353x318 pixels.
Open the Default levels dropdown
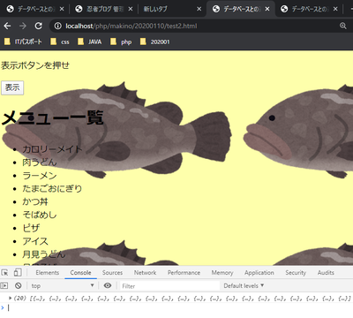pos(244,285)
